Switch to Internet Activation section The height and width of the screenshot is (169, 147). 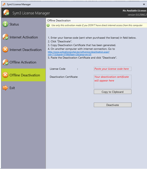pos(23,37)
